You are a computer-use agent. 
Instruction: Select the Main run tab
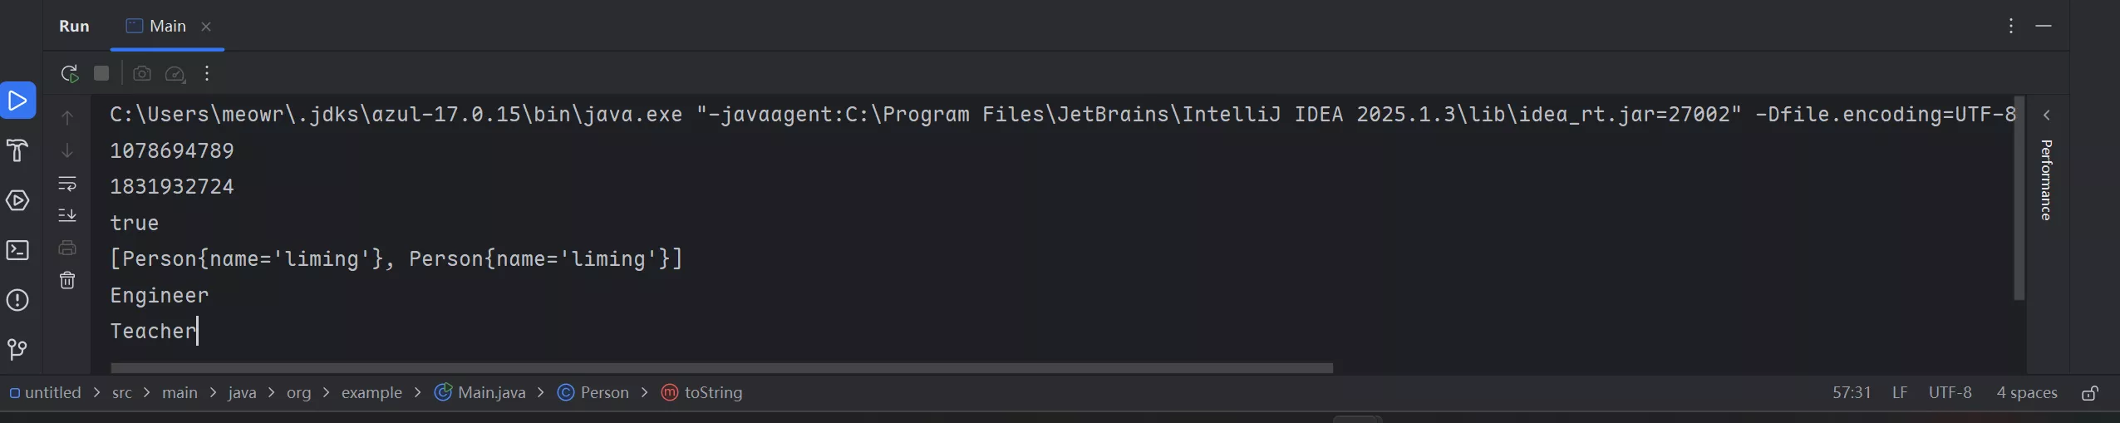point(158,27)
